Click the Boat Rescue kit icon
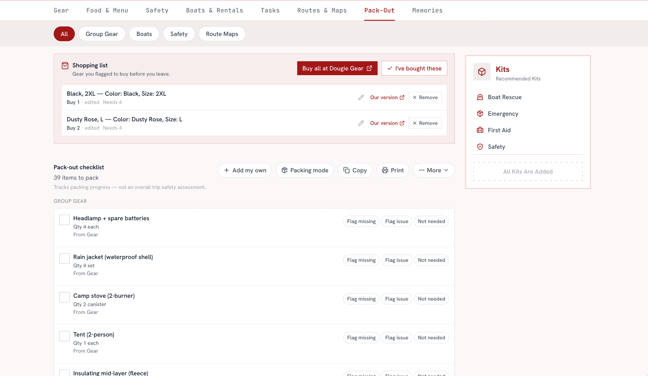The image size is (648, 376). click(480, 97)
